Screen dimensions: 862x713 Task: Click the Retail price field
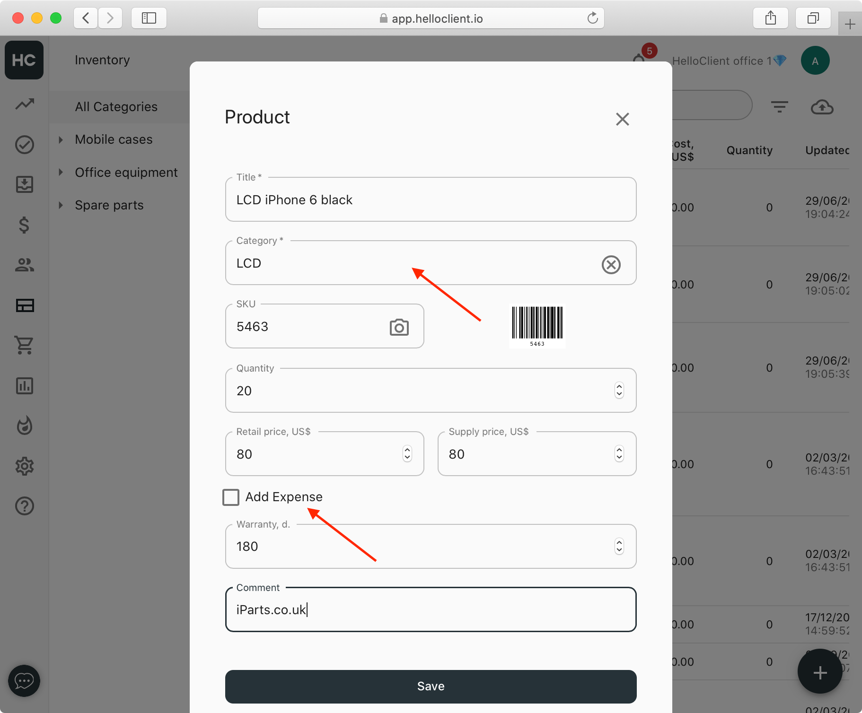pos(325,454)
